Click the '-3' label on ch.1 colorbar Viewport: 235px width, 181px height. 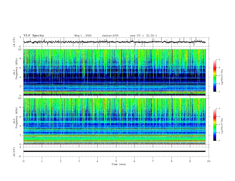(x=219, y=59)
